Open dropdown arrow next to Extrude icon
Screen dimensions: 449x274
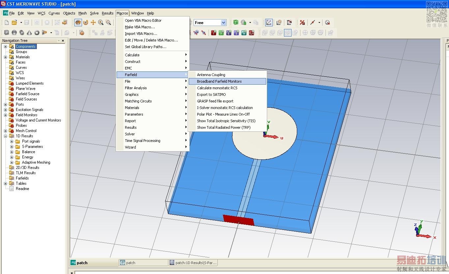coord(51,33)
